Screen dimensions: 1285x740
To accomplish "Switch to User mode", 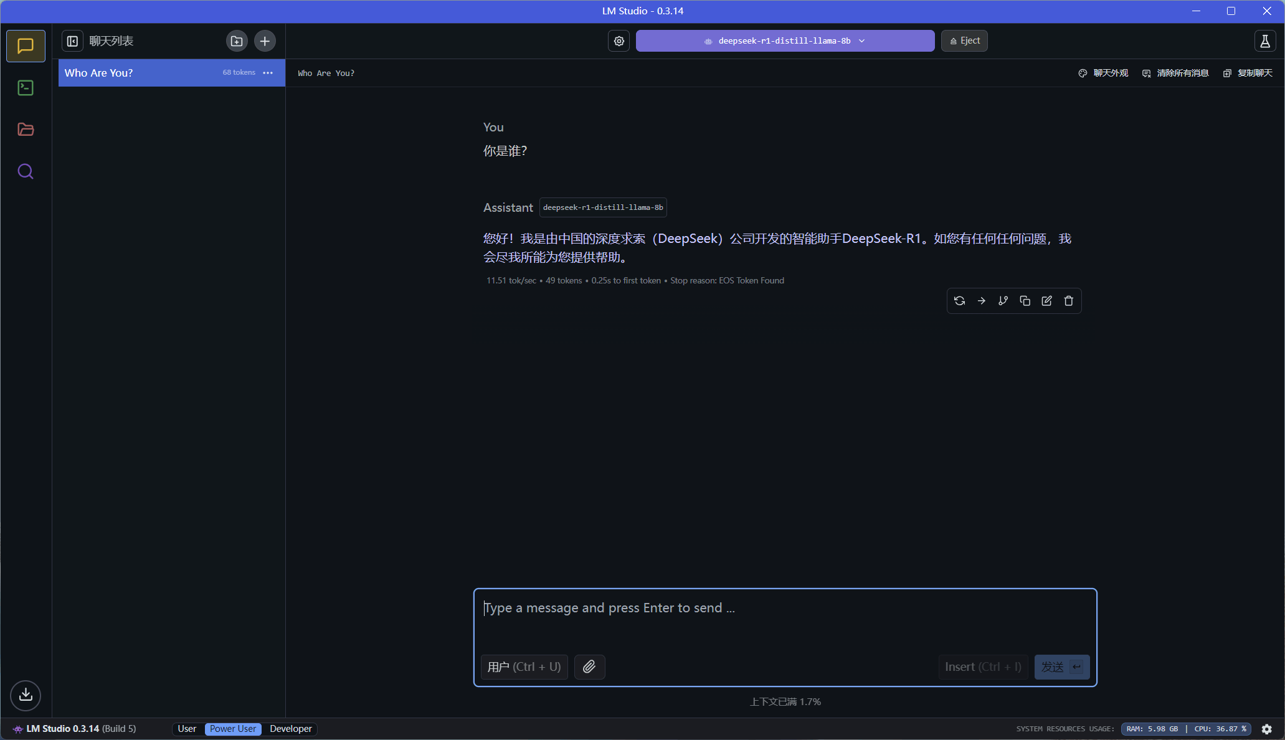I will (187, 729).
